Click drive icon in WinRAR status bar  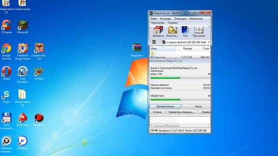pyautogui.click(x=152, y=130)
